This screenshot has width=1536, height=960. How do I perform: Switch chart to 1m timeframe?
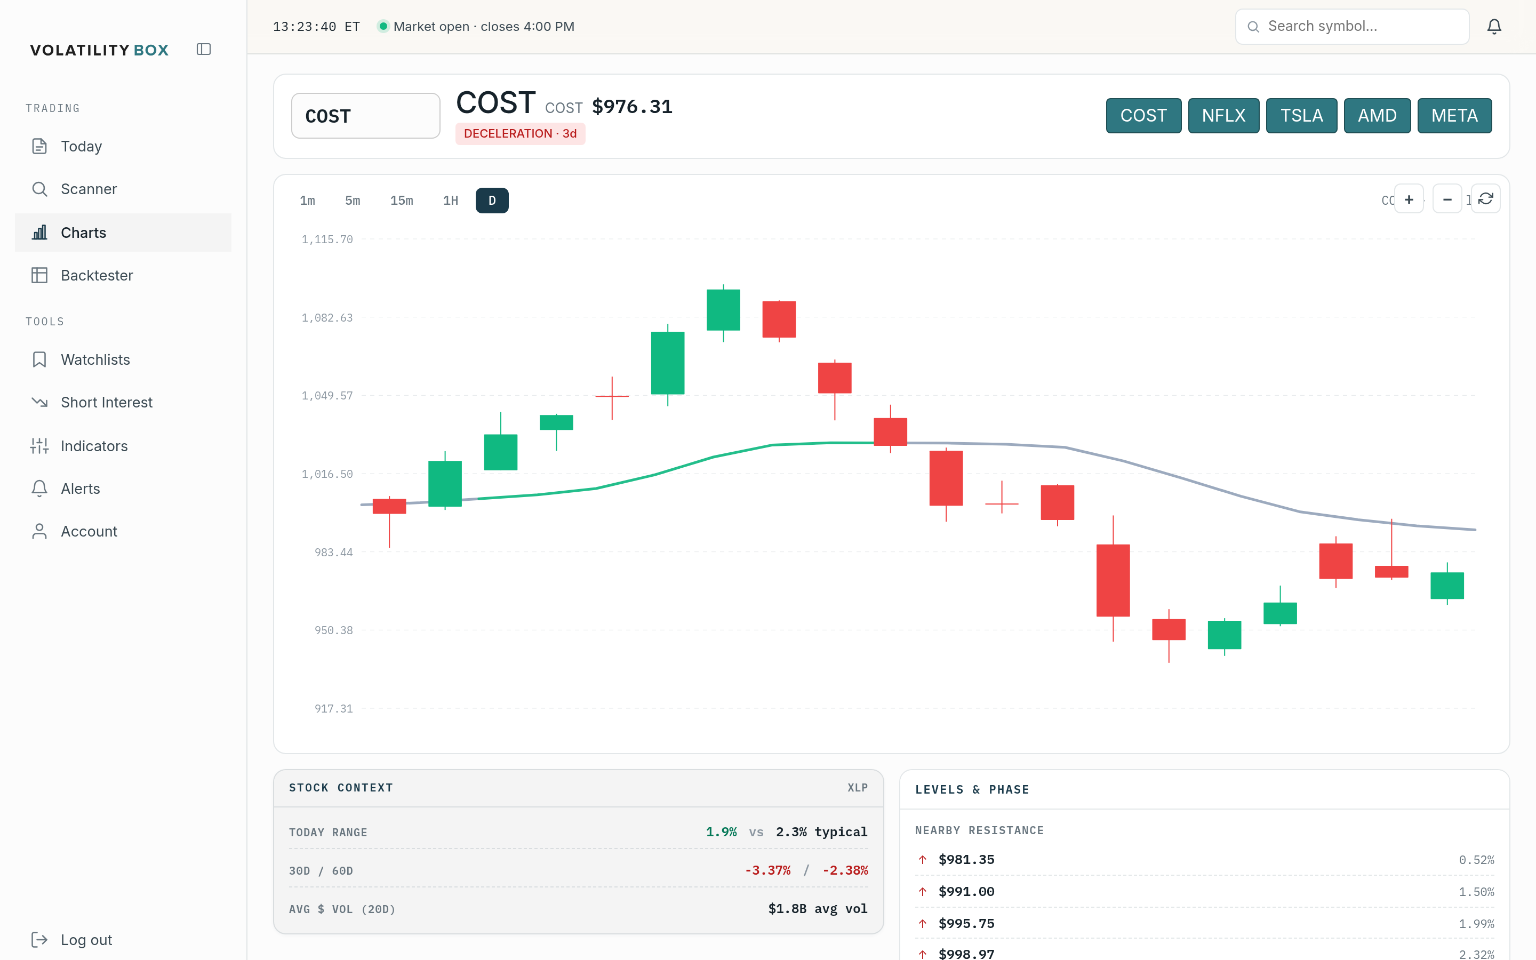pyautogui.click(x=307, y=201)
